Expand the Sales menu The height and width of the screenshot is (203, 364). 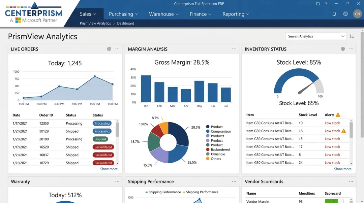(88, 14)
